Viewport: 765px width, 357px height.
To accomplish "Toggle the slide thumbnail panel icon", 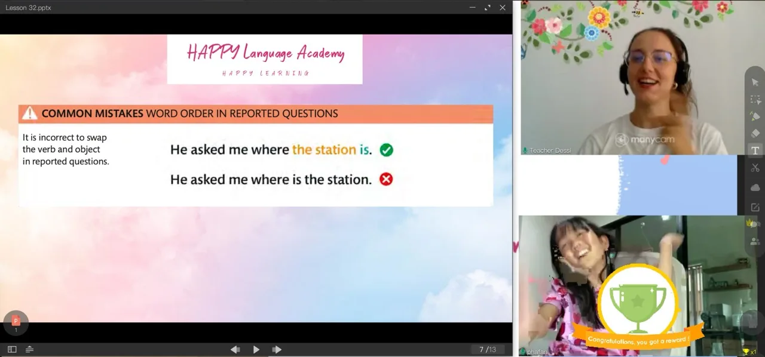I will [12, 349].
